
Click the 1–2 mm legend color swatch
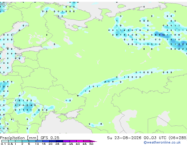(19, 141)
